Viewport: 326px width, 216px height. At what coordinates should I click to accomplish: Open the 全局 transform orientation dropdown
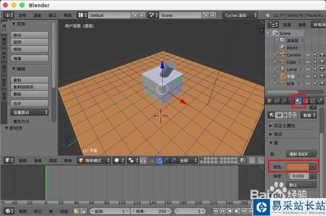(188, 160)
